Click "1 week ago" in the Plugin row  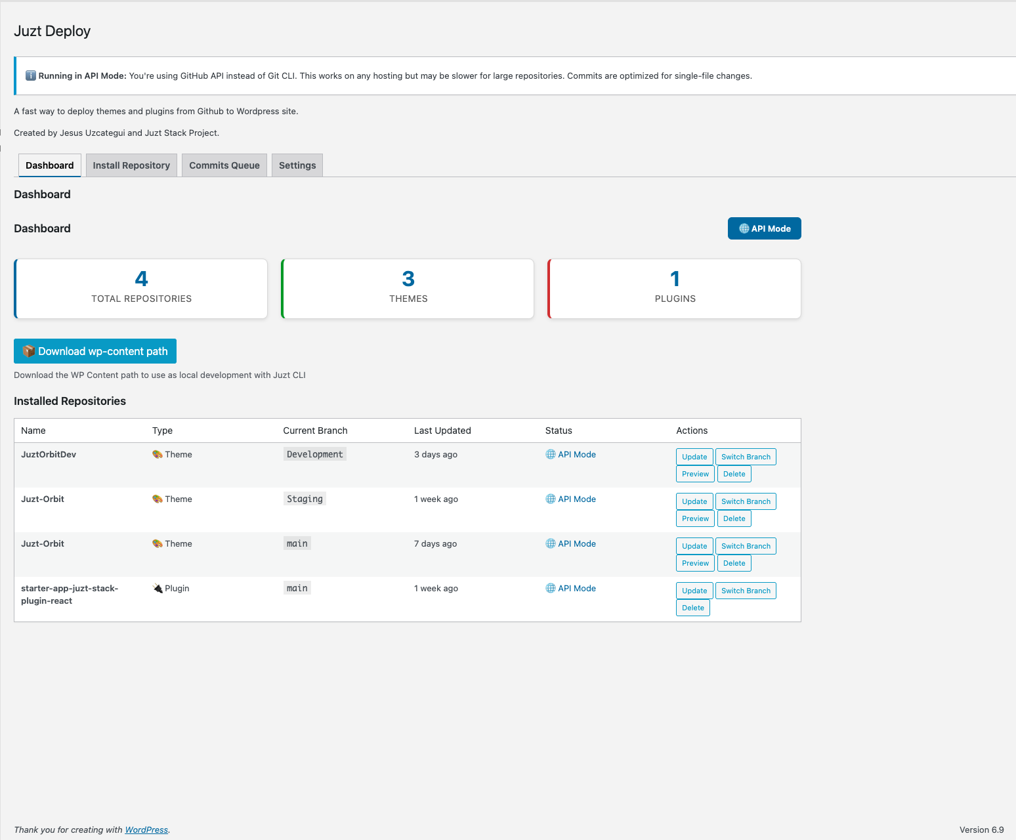[436, 588]
